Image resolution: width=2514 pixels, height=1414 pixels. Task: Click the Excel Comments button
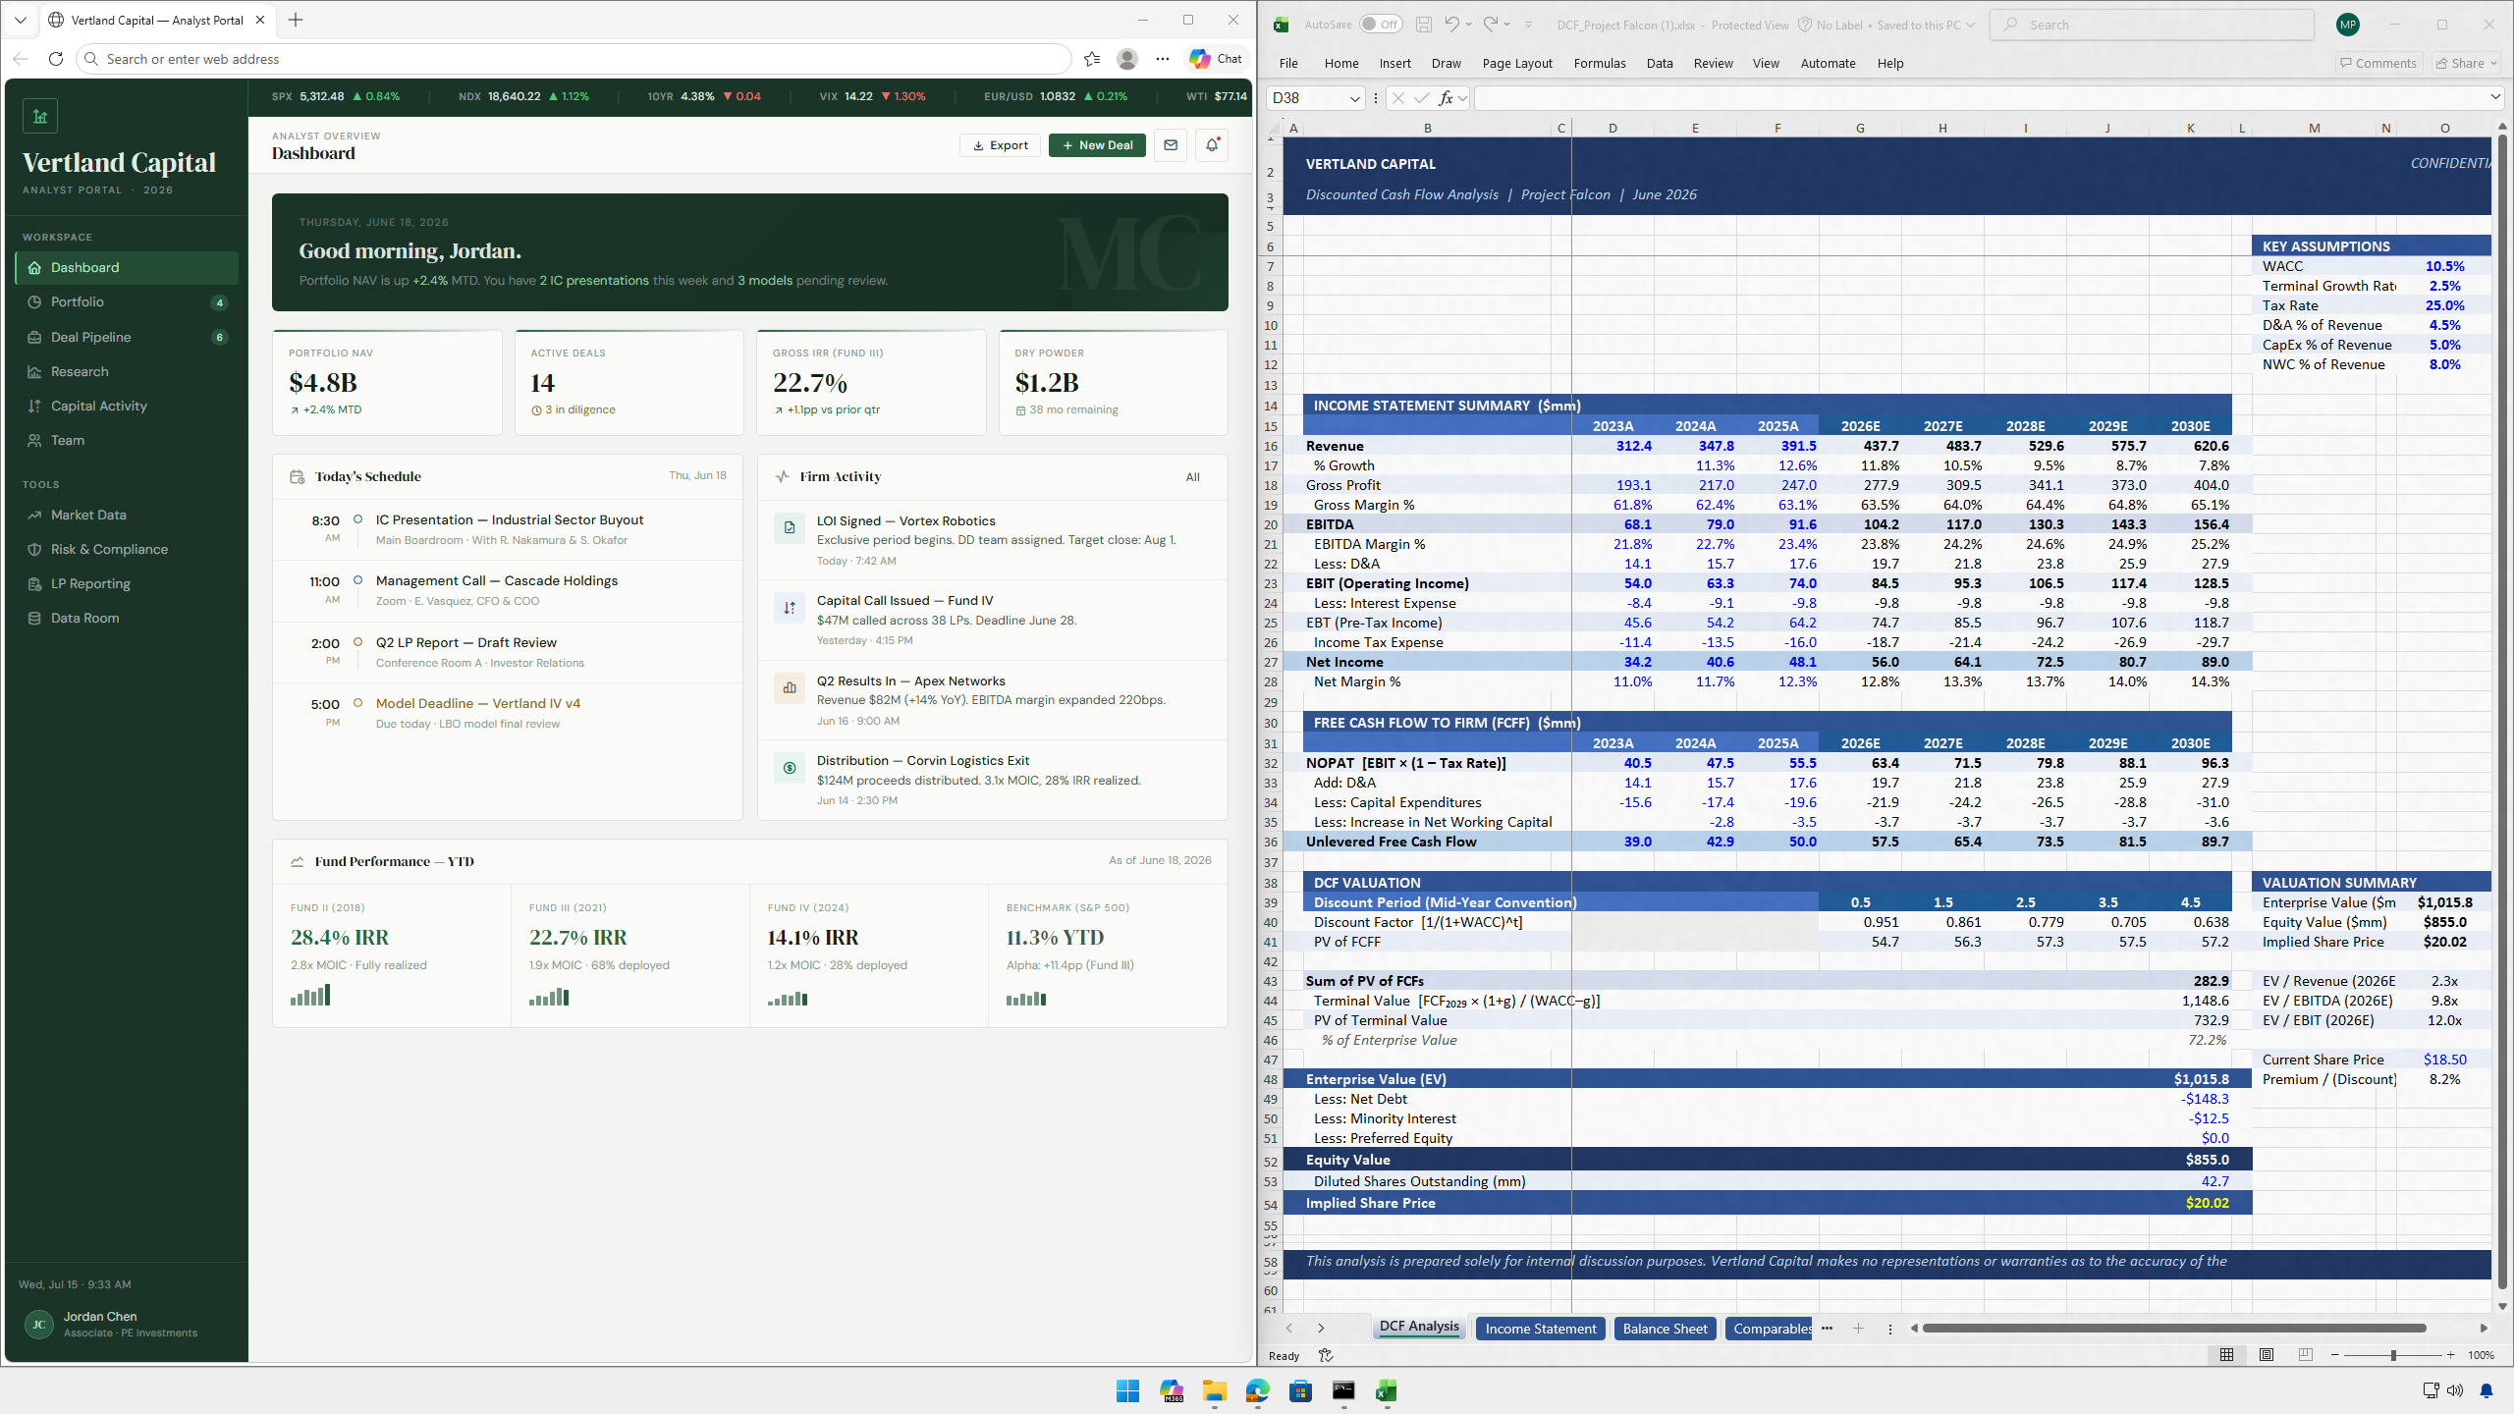tap(2378, 63)
